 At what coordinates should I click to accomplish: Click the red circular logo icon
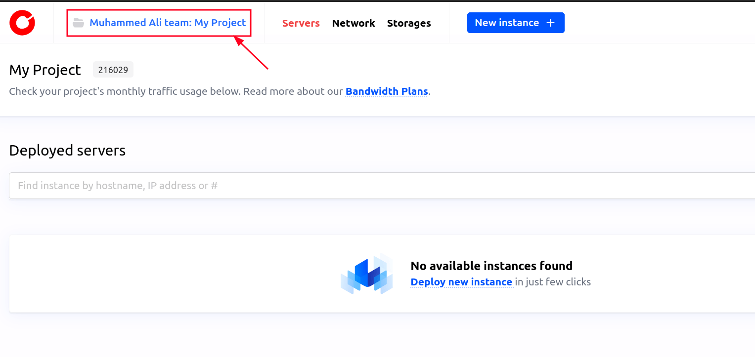coord(22,23)
